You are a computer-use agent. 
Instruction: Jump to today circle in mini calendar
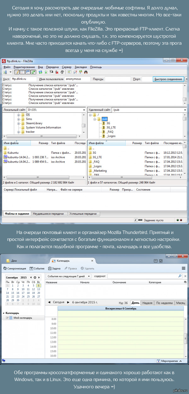[35, 277]
